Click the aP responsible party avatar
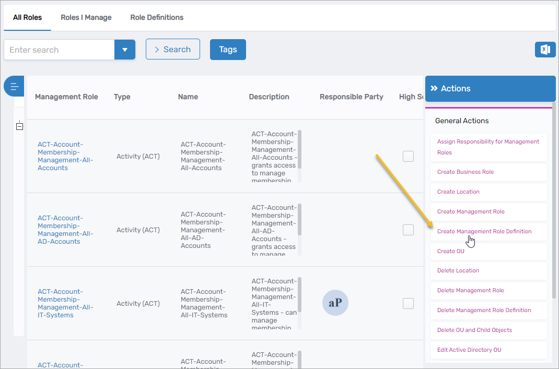 click(335, 303)
